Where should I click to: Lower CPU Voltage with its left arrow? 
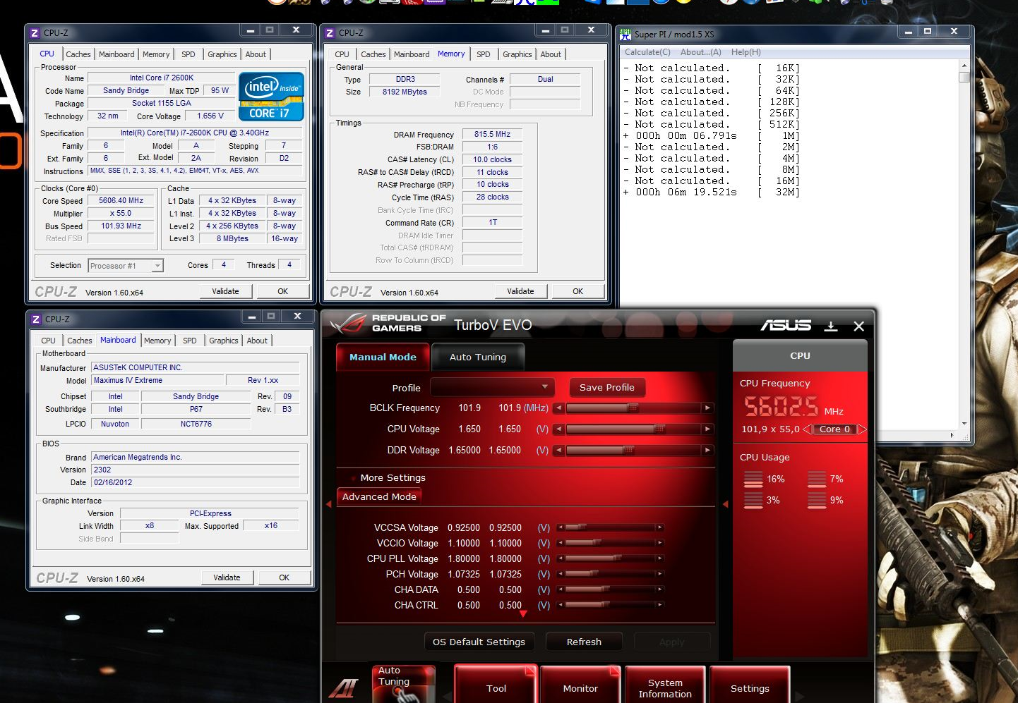point(558,429)
